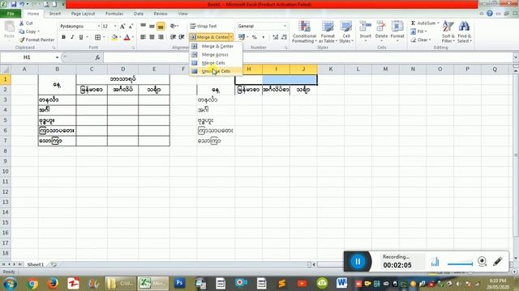Toggle align text left

point(143,37)
